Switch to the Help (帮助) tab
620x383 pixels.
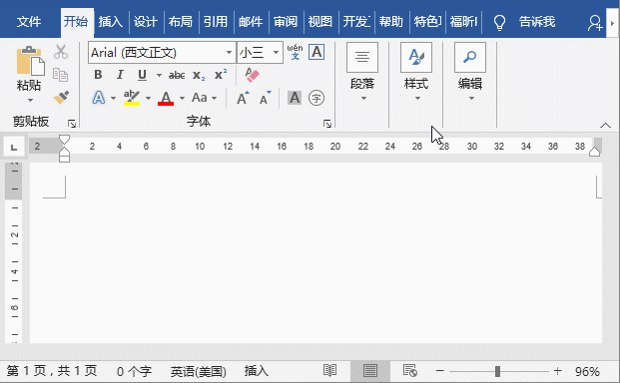click(391, 21)
